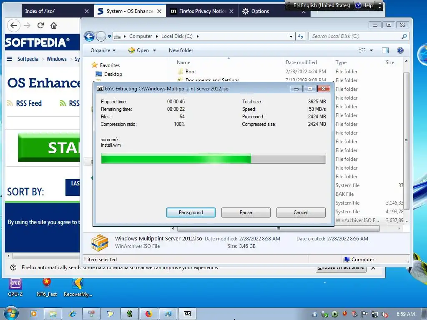Open RecoverMy... desktop shortcut
Image resolution: width=427 pixels, height=320 pixels.
[x=78, y=287]
